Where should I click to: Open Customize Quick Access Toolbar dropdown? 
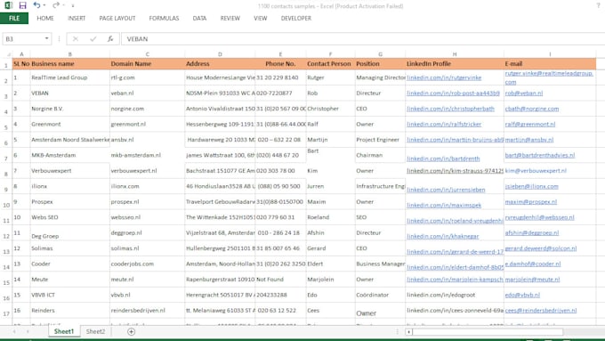(73, 6)
